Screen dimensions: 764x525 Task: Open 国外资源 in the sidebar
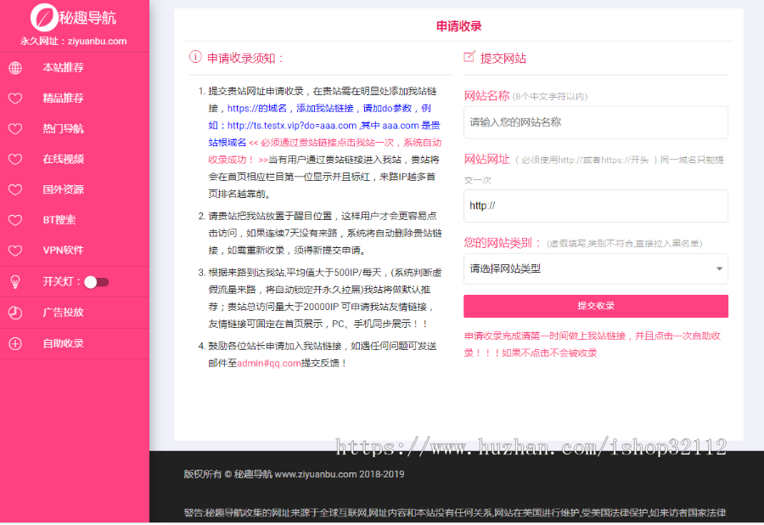[x=64, y=189]
